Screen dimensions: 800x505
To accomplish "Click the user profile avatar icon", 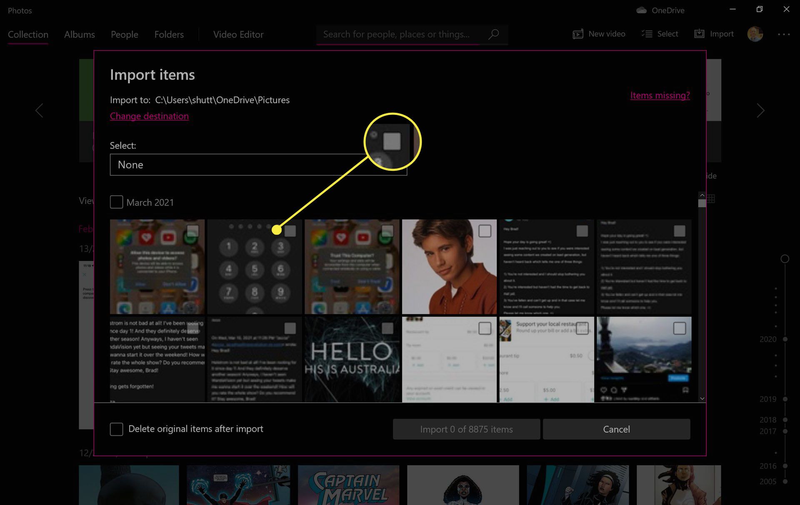I will pyautogui.click(x=755, y=34).
